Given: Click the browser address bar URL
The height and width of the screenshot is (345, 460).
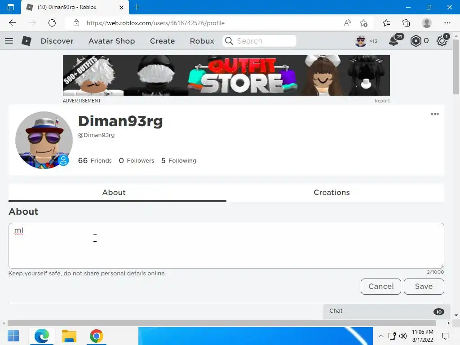Looking at the screenshot, I should (x=155, y=23).
